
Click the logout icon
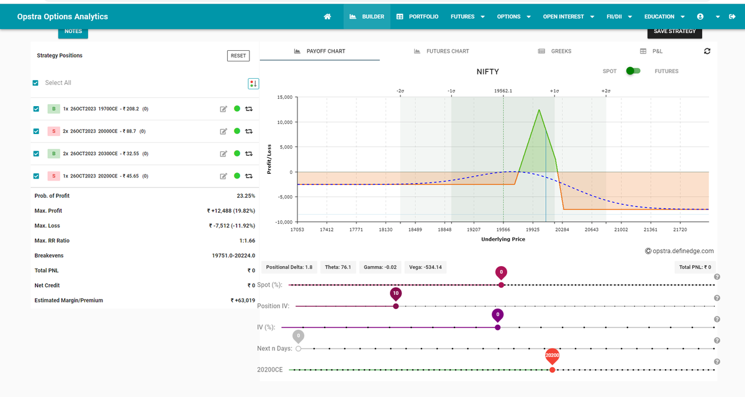click(x=732, y=17)
